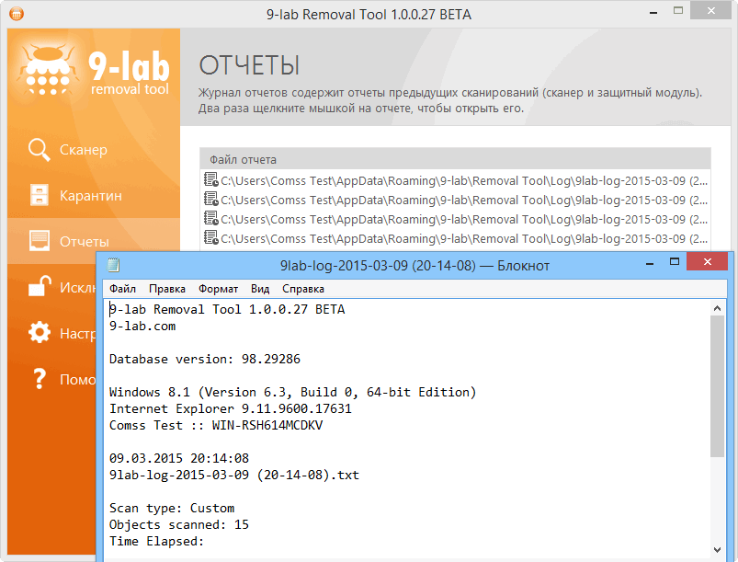Select the fourth report file path row
738x562 pixels.
click(455, 239)
